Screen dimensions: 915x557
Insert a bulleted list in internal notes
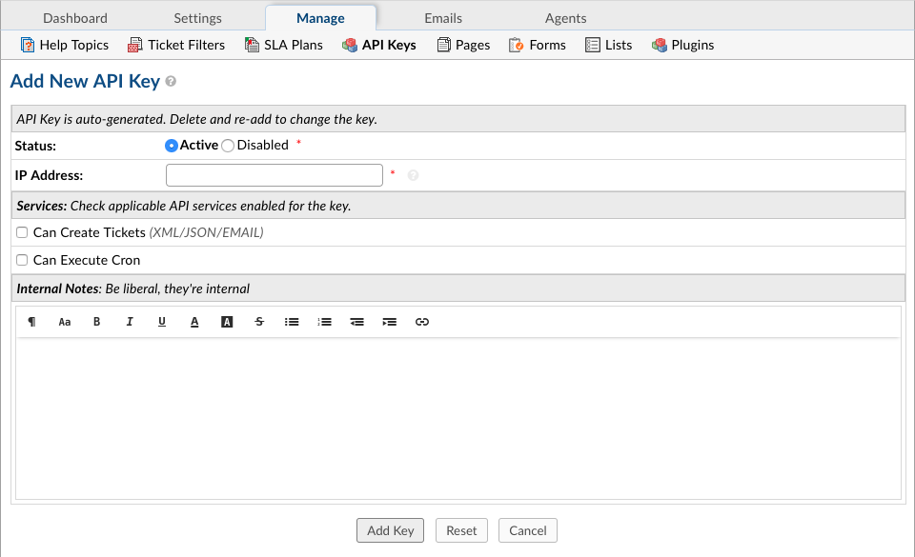point(292,322)
